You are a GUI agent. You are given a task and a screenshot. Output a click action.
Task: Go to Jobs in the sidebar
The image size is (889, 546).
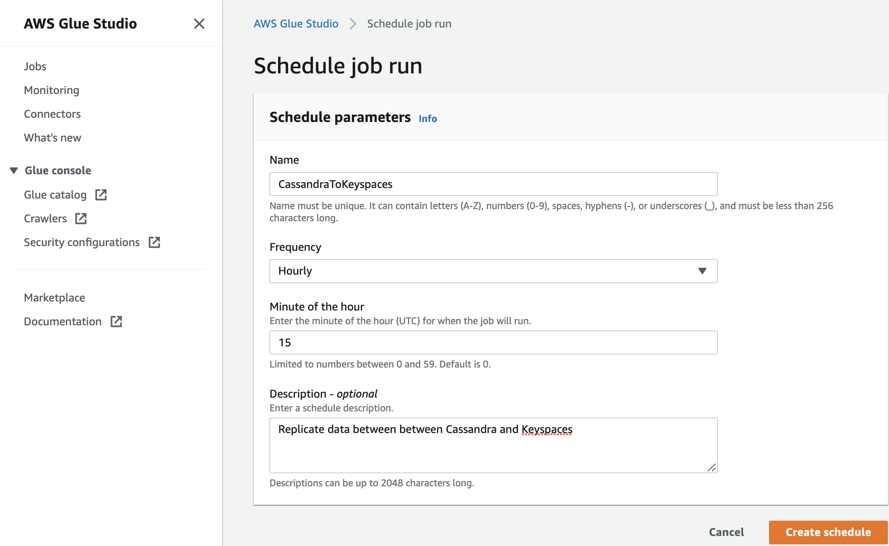35,67
